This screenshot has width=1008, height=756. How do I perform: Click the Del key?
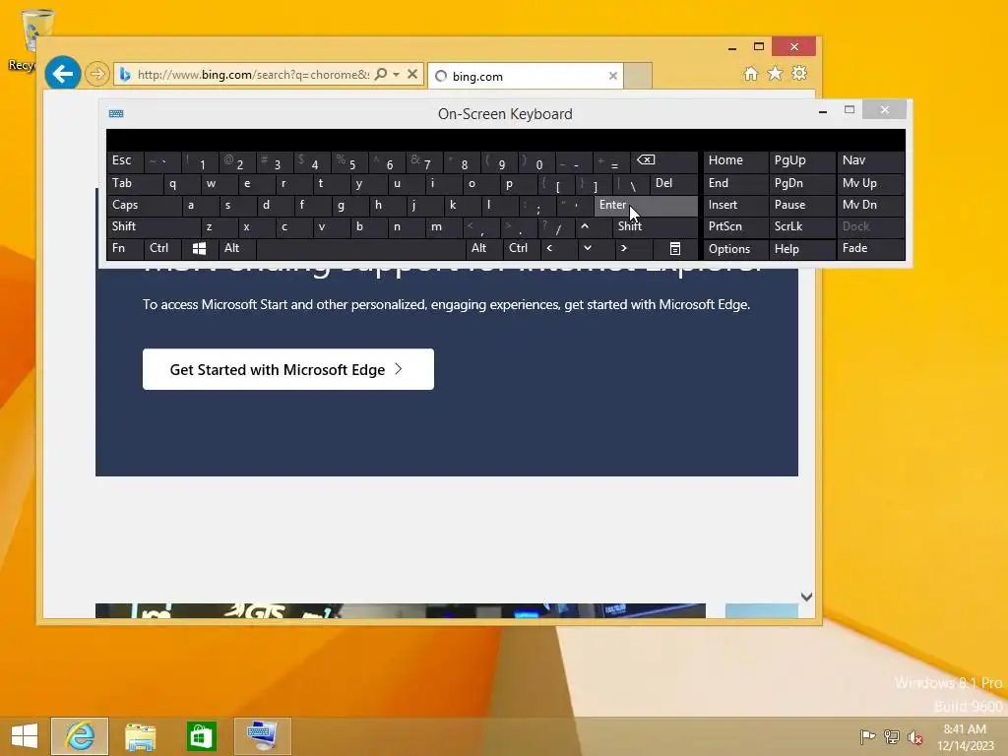click(673, 183)
